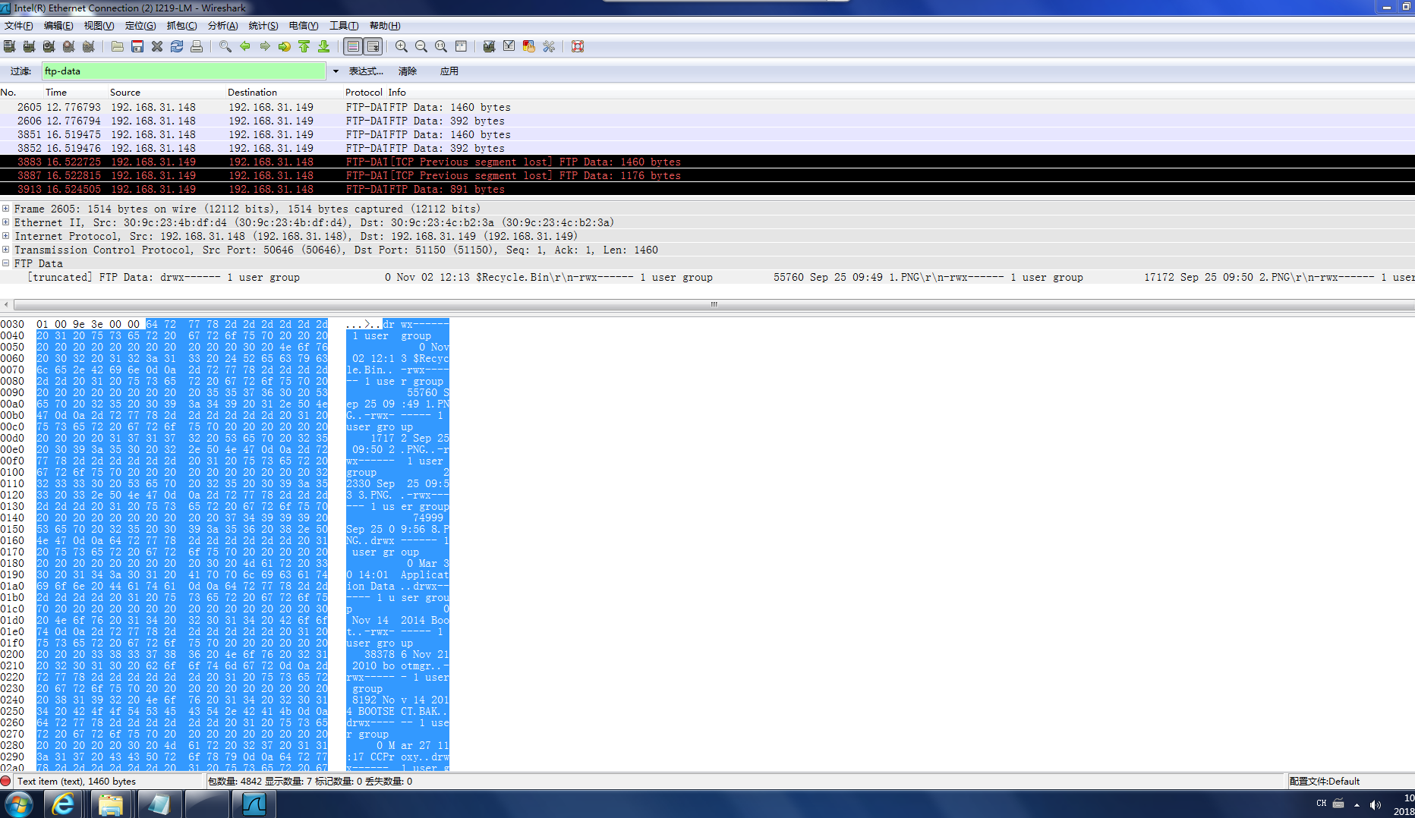Toggle auto scroll in live capture

372,46
